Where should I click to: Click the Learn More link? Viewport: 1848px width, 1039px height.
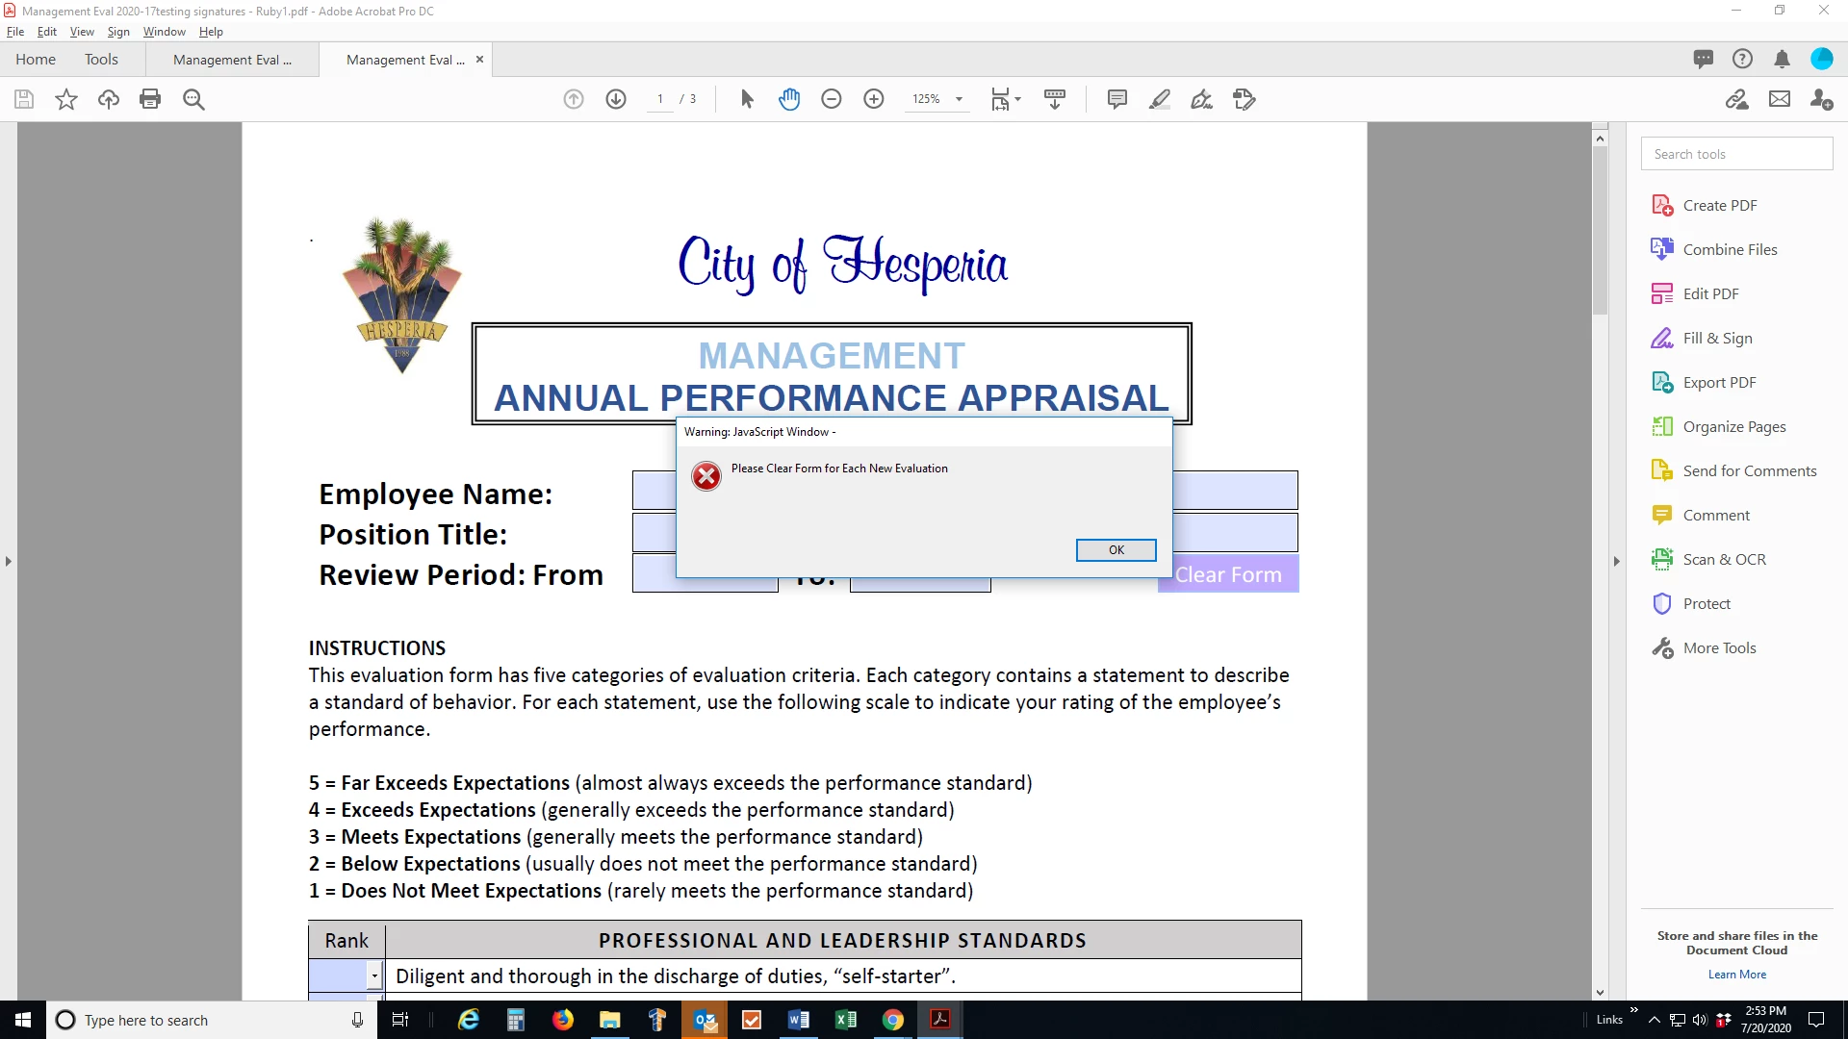tap(1736, 975)
